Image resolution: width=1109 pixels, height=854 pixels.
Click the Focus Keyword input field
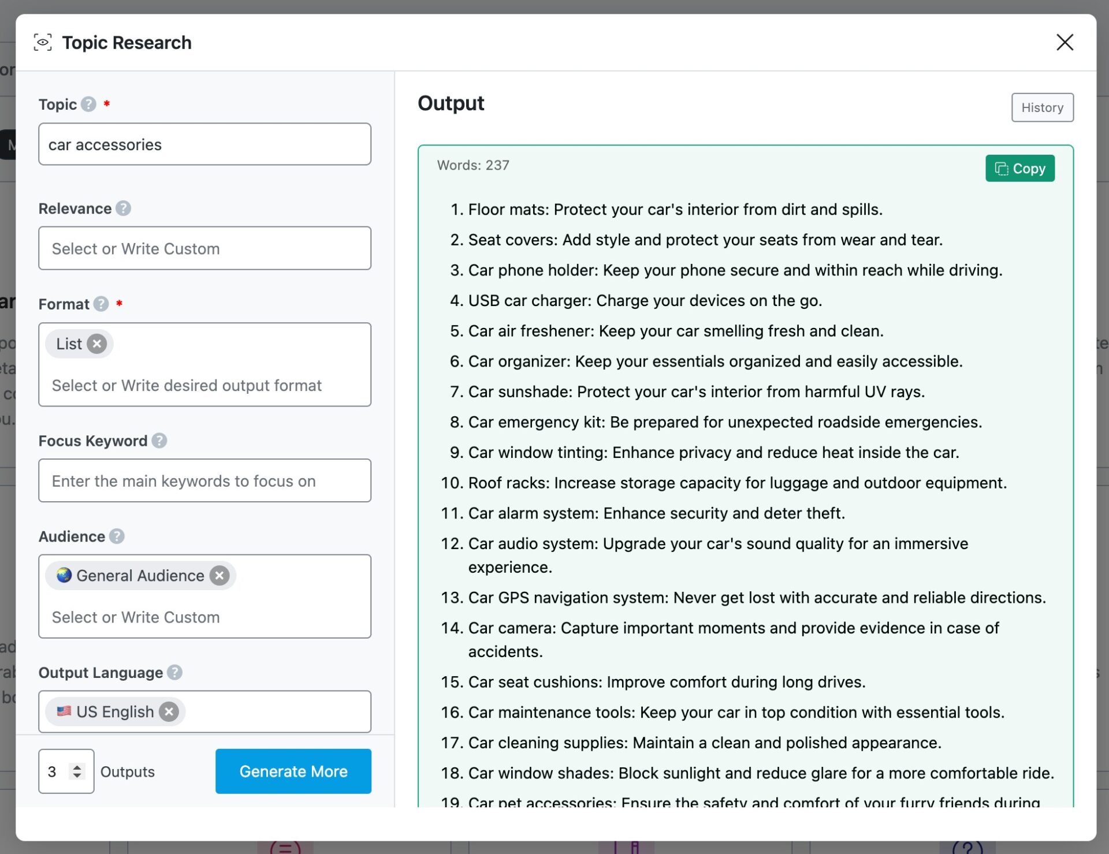pyautogui.click(x=204, y=480)
